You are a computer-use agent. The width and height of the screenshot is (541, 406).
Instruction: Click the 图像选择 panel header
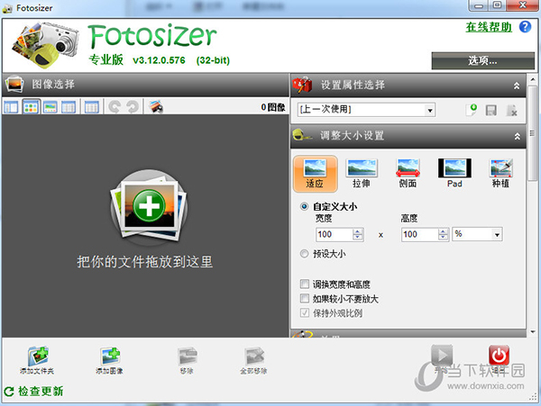click(x=145, y=85)
